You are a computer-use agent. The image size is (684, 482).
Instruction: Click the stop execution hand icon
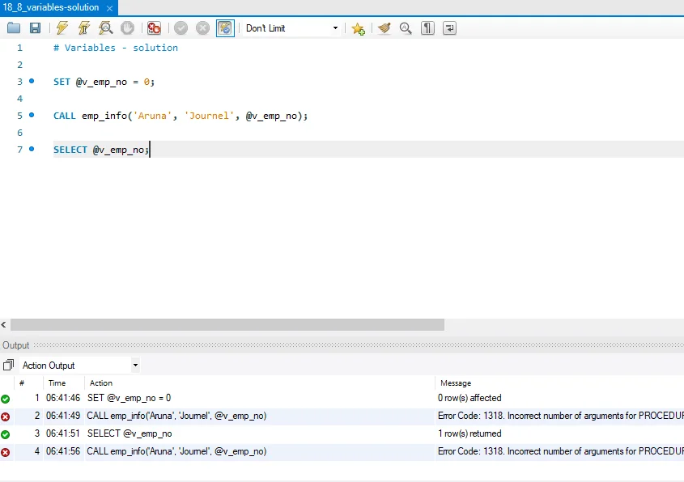pos(127,28)
